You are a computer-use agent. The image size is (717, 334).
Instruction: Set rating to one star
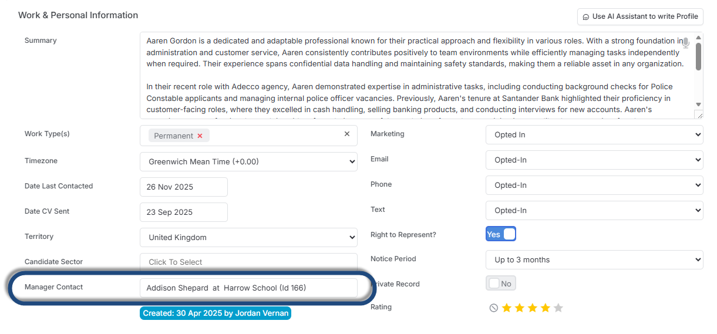point(506,308)
